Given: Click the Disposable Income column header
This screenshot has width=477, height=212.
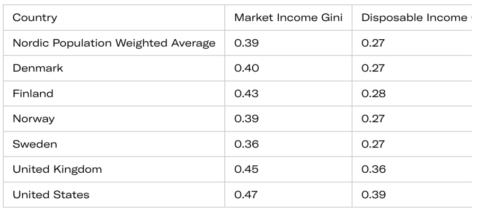Looking at the screenshot, I should coord(414,18).
